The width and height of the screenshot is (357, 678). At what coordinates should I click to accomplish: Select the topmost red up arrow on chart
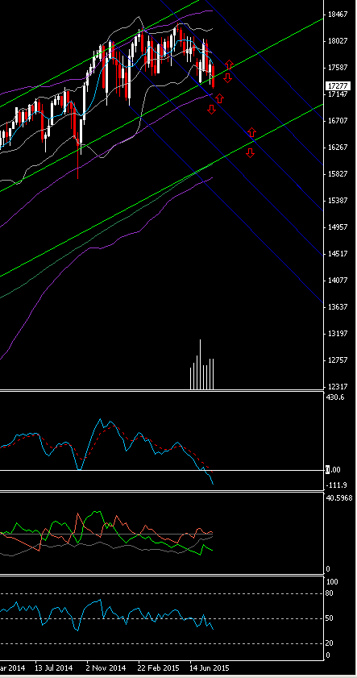(x=229, y=64)
